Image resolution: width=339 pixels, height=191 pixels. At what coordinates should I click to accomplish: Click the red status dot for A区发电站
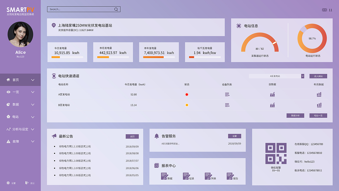click(187, 94)
